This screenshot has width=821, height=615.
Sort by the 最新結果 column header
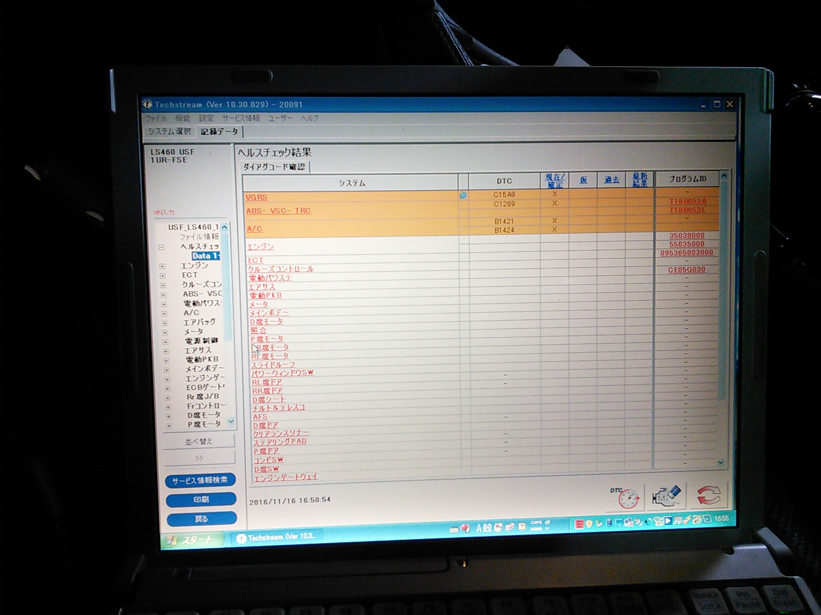click(640, 180)
